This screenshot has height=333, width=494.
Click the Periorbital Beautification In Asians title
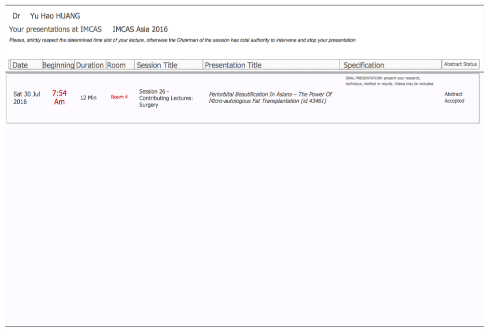click(x=270, y=97)
